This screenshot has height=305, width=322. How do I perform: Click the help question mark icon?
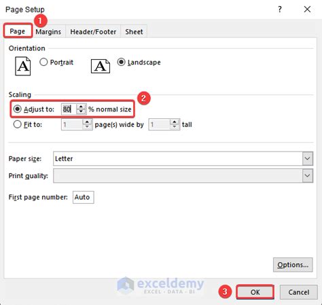click(280, 10)
